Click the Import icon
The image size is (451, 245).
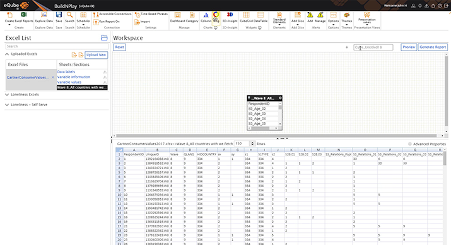142,21
